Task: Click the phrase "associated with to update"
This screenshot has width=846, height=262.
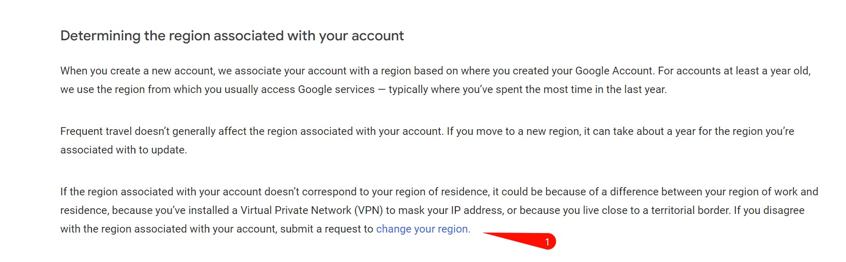Action: pos(124,150)
